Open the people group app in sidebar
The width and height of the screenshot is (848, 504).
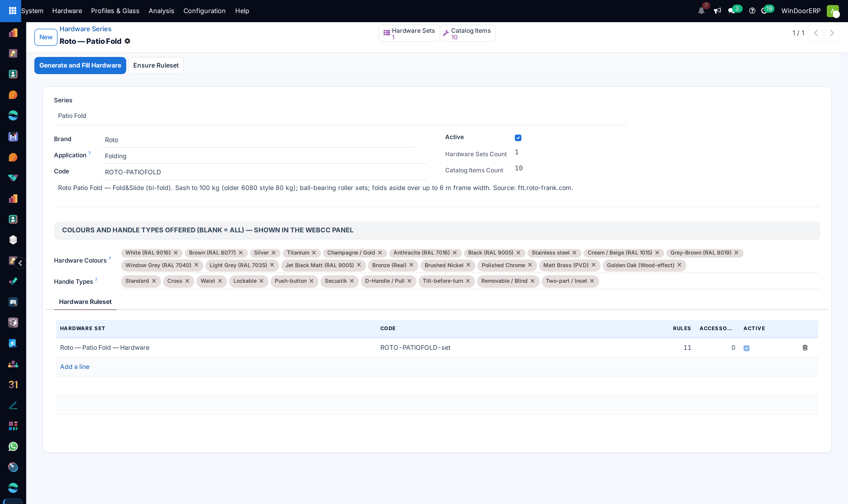point(13,364)
